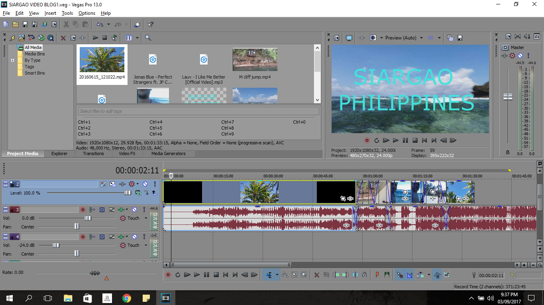Arm audio track 4 for record
Image resolution: width=544 pixels, height=305 pixels.
[x=83, y=236]
